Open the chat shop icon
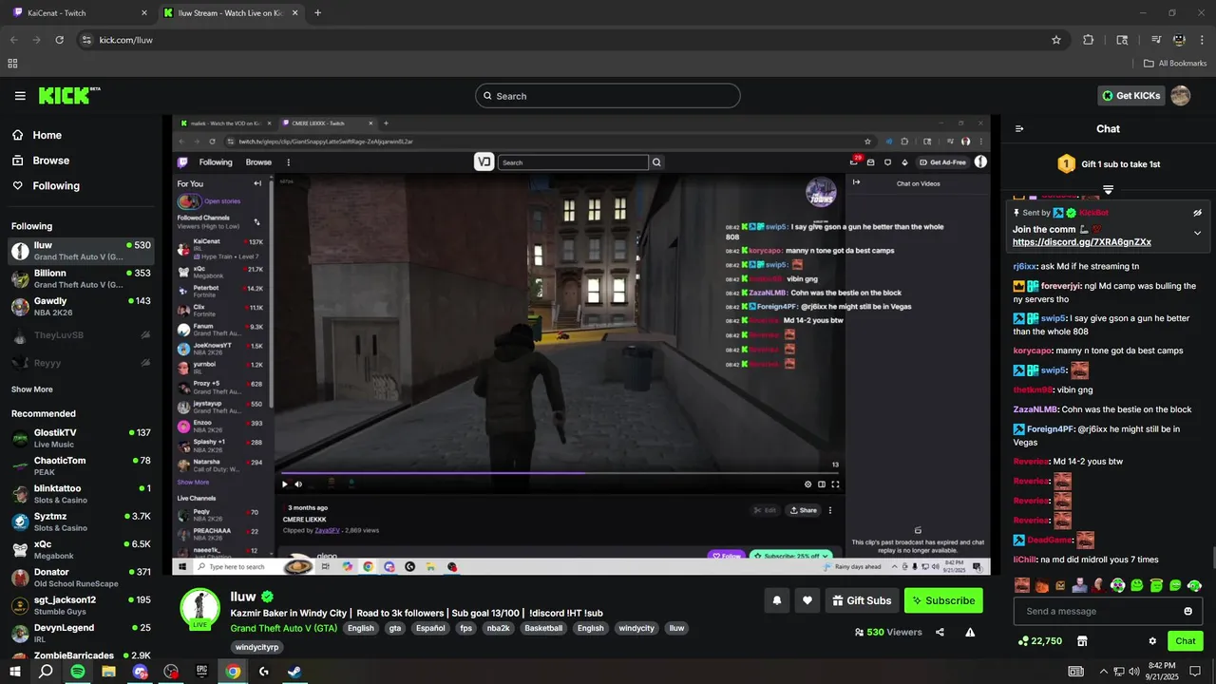The height and width of the screenshot is (684, 1216). 1081,641
